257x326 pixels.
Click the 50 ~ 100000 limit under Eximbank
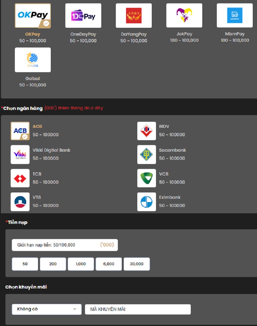tap(172, 205)
